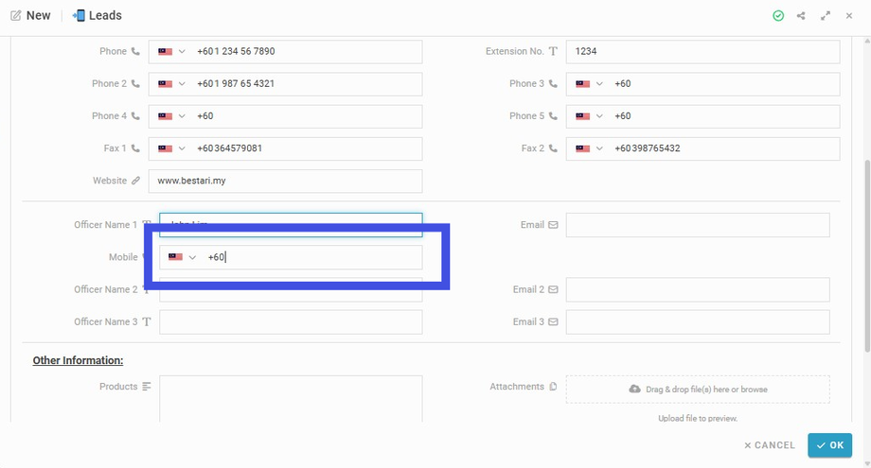Click the green checkmark status icon
The height and width of the screenshot is (468, 871).
coord(778,16)
